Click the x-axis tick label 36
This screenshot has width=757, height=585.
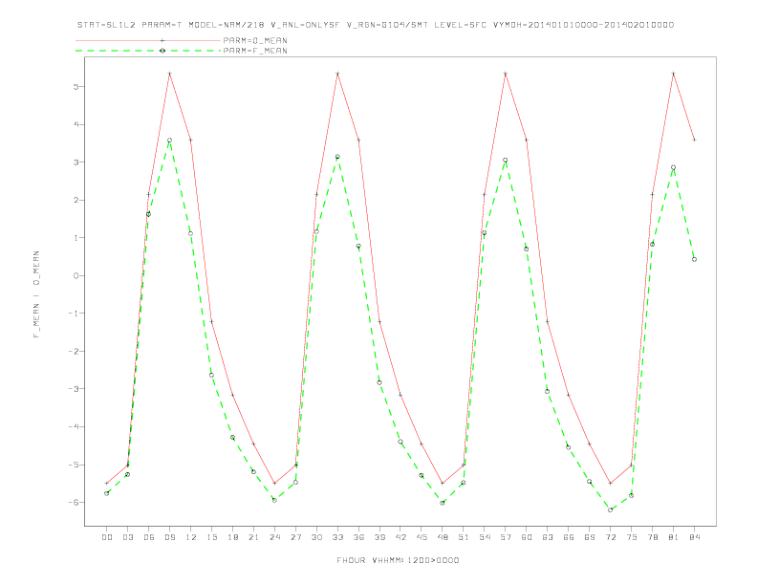(x=358, y=537)
